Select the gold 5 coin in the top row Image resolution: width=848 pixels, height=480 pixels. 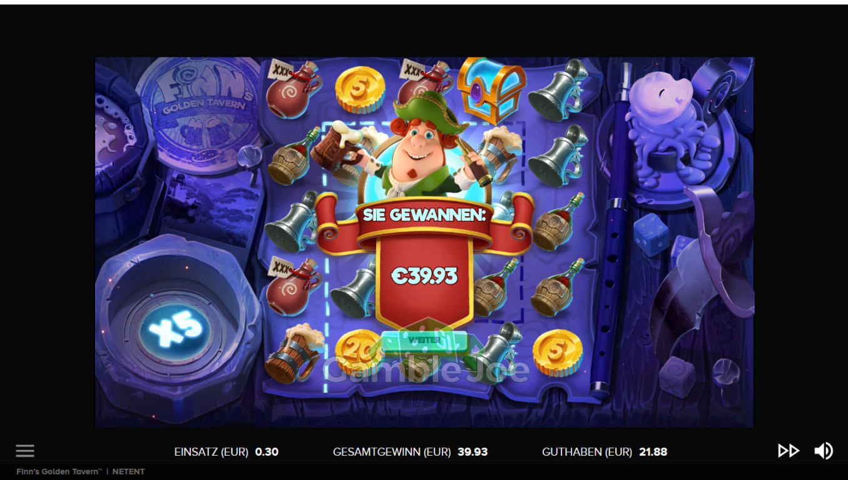coord(359,89)
